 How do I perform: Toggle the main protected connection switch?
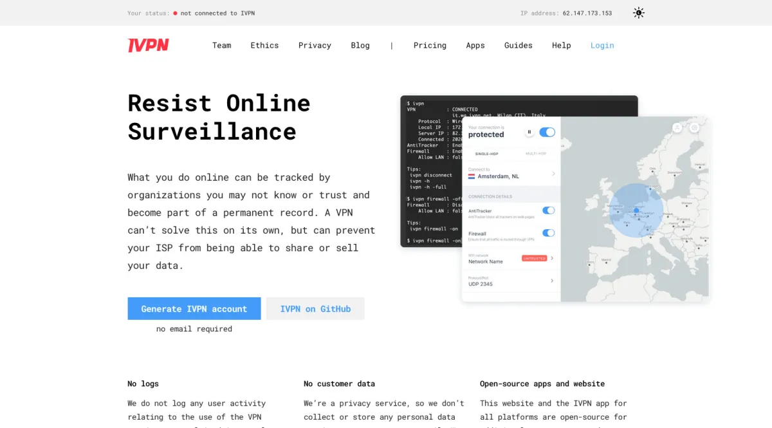[547, 132]
